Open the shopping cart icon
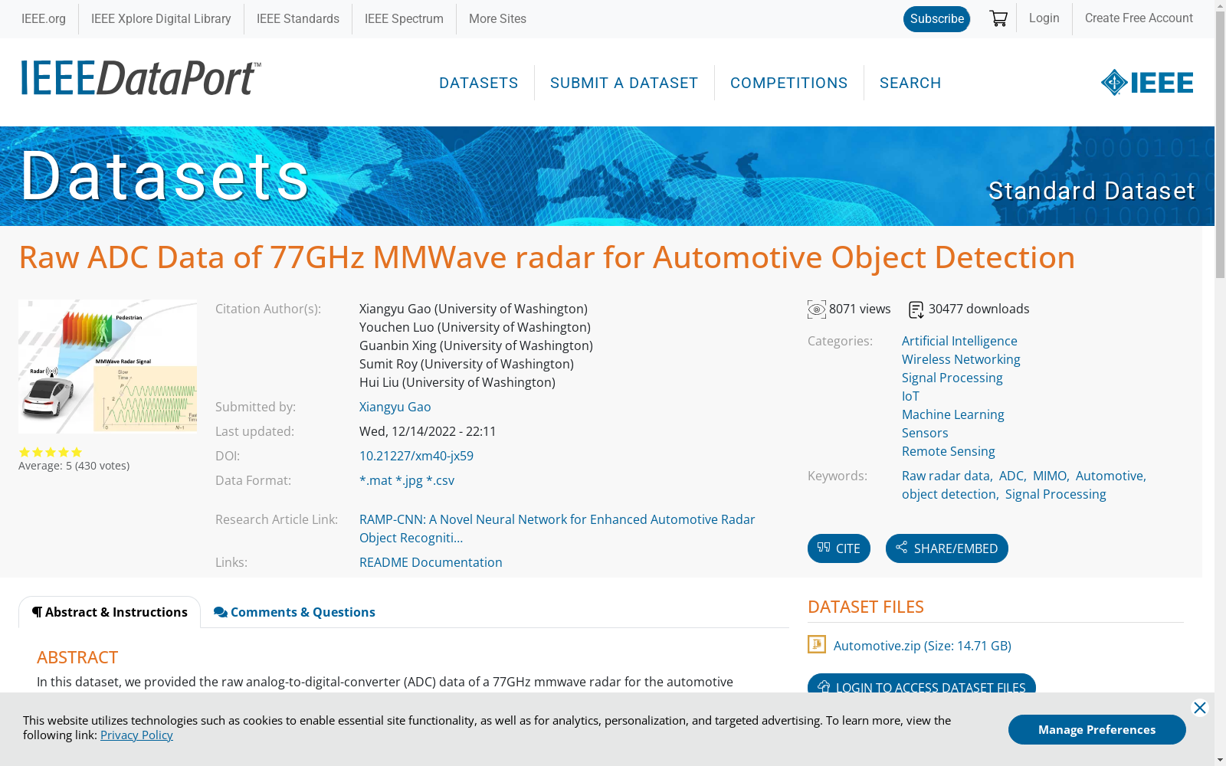 [998, 18]
